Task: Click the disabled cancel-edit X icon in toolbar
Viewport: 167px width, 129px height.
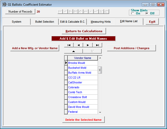Action: click(101, 12)
